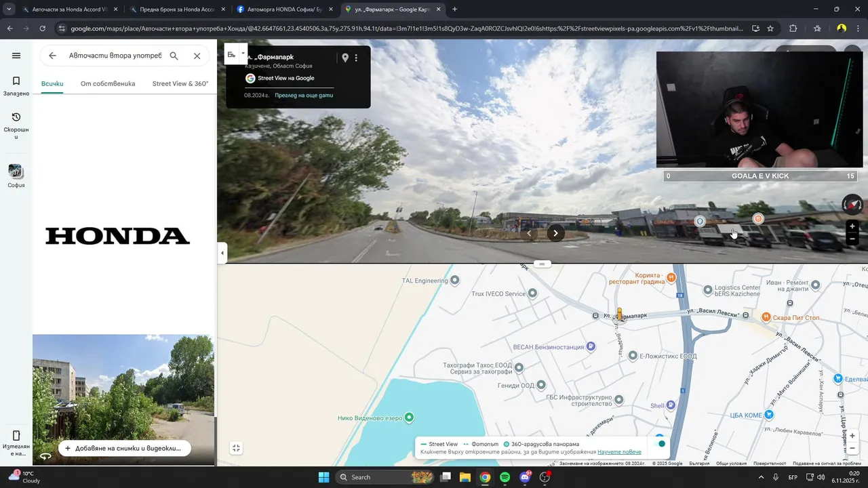Screen dimensions: 868x488
Task: Open the София recent place thumbnail icon
Action: [x=16, y=171]
